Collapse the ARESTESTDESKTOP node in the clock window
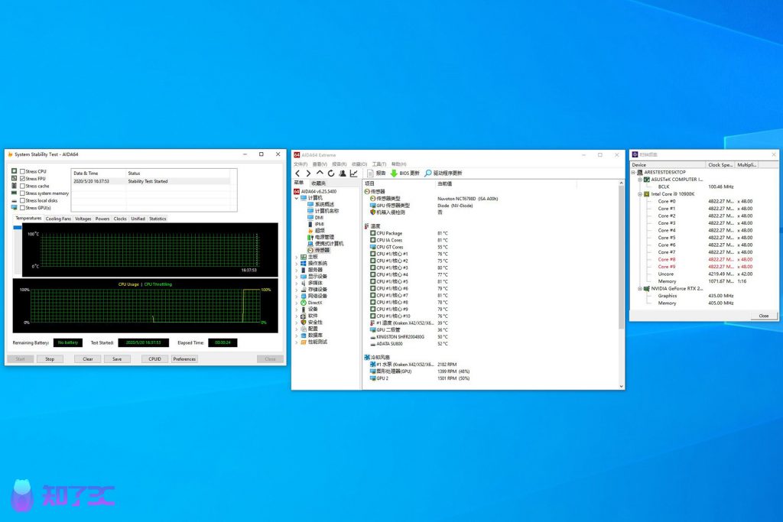Viewport: 783px width, 522px height. [633, 172]
